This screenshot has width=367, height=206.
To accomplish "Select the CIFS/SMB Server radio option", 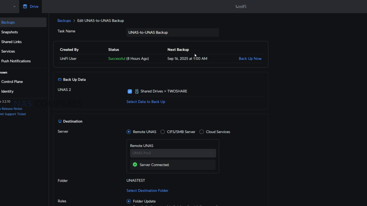I will click(x=163, y=132).
